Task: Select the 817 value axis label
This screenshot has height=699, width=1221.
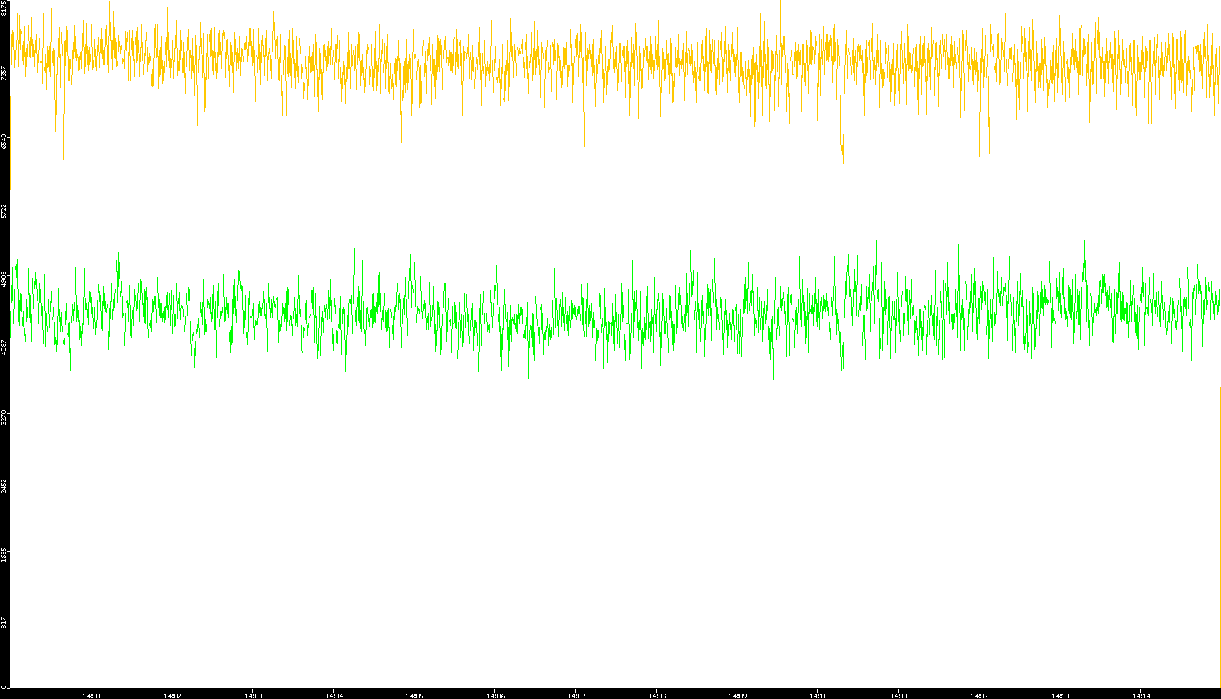Action: click(4, 622)
